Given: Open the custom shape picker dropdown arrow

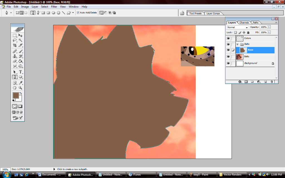Looking at the screenshot, I should coord(73,13).
